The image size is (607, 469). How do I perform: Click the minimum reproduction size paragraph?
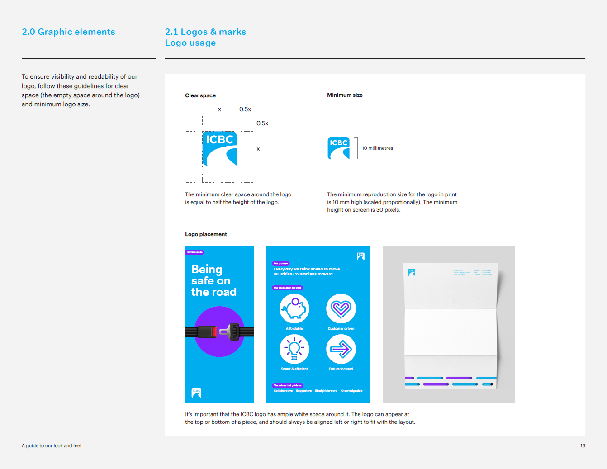(x=392, y=202)
